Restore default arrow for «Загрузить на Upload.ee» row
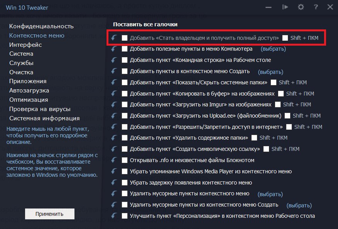 click(x=114, y=116)
